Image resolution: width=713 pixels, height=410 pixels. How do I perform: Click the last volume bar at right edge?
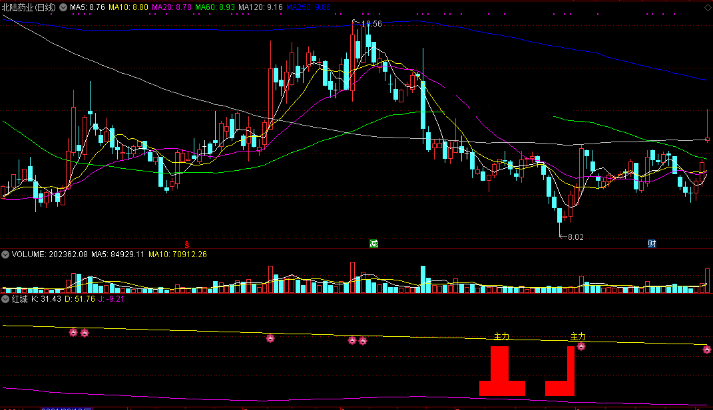pyautogui.click(x=707, y=280)
